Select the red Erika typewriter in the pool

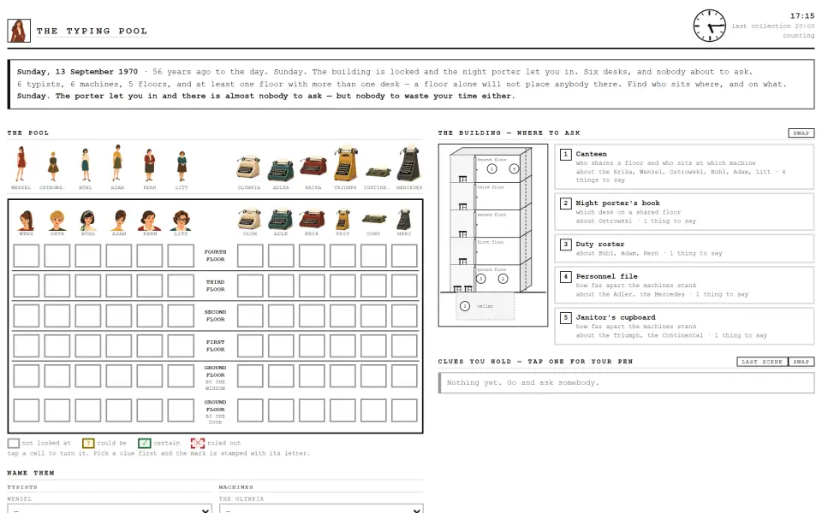[x=313, y=168]
